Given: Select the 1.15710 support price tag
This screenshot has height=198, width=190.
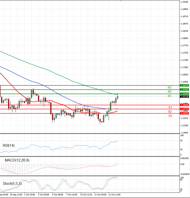Looking at the screenshot, I should pyautogui.click(x=184, y=109).
